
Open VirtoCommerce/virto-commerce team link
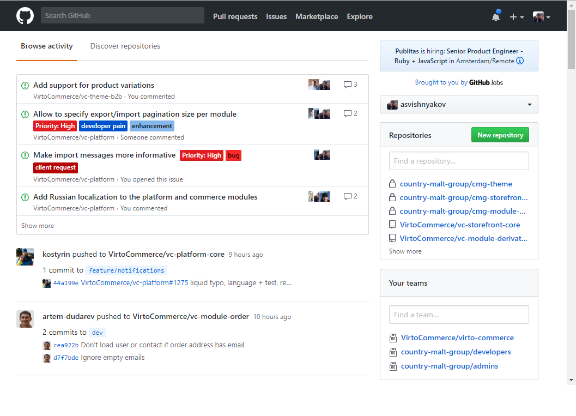click(457, 337)
